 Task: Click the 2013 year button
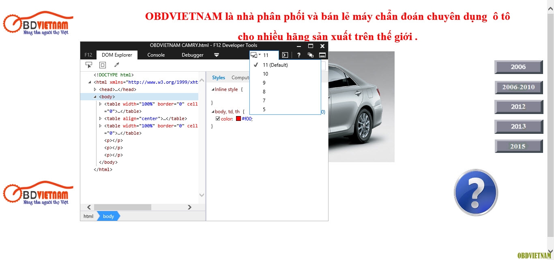tap(519, 127)
